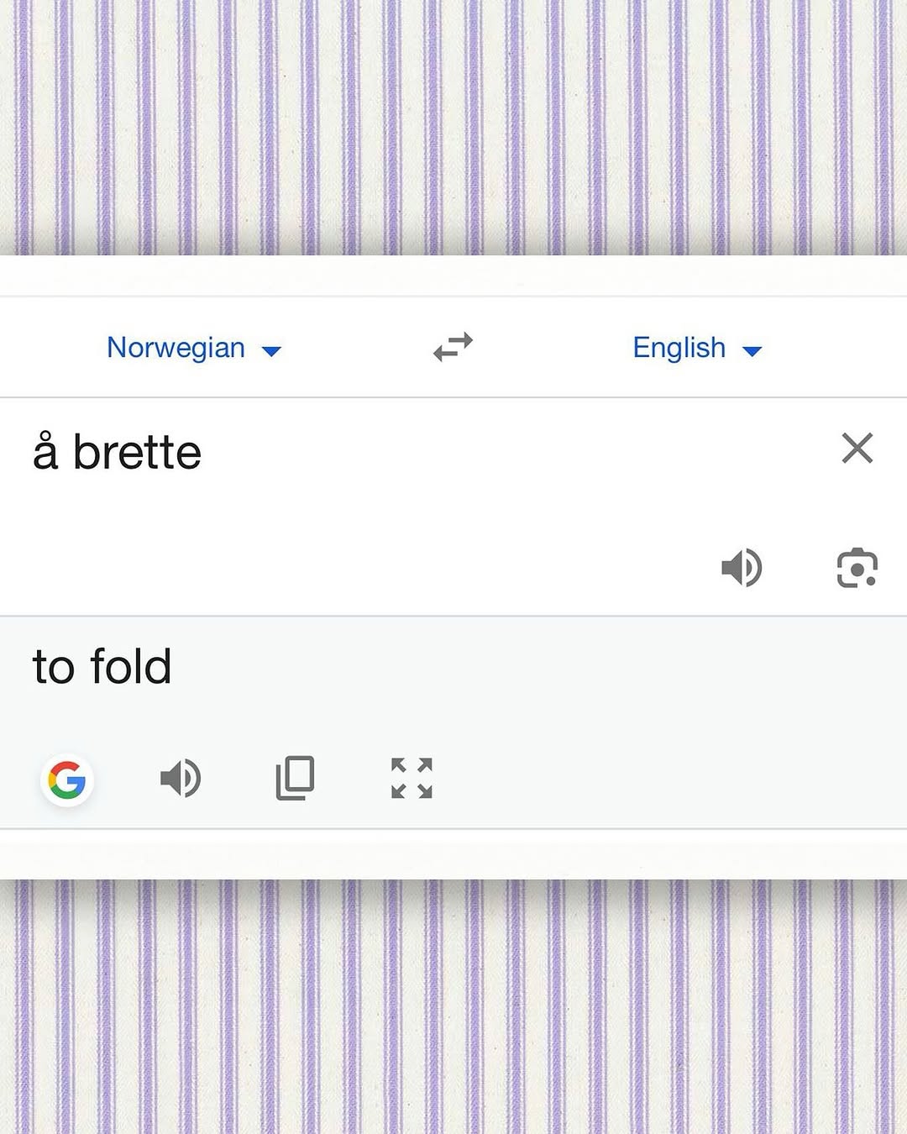
Task: Copy the translated text 'to fold'
Action: (295, 778)
